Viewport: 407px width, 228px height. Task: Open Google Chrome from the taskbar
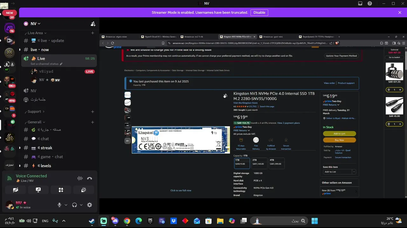point(127,221)
